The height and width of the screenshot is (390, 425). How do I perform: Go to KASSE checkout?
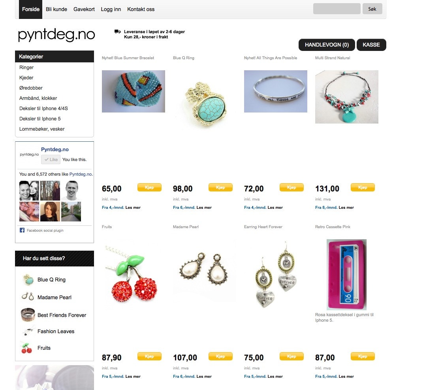tap(371, 45)
